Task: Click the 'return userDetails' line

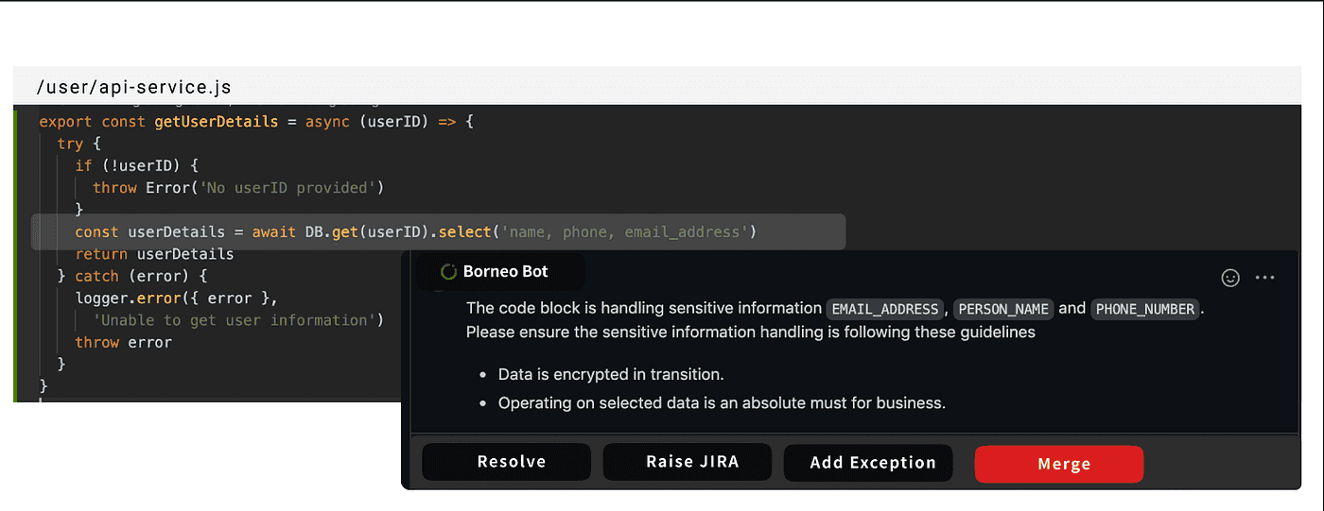Action: 154,254
